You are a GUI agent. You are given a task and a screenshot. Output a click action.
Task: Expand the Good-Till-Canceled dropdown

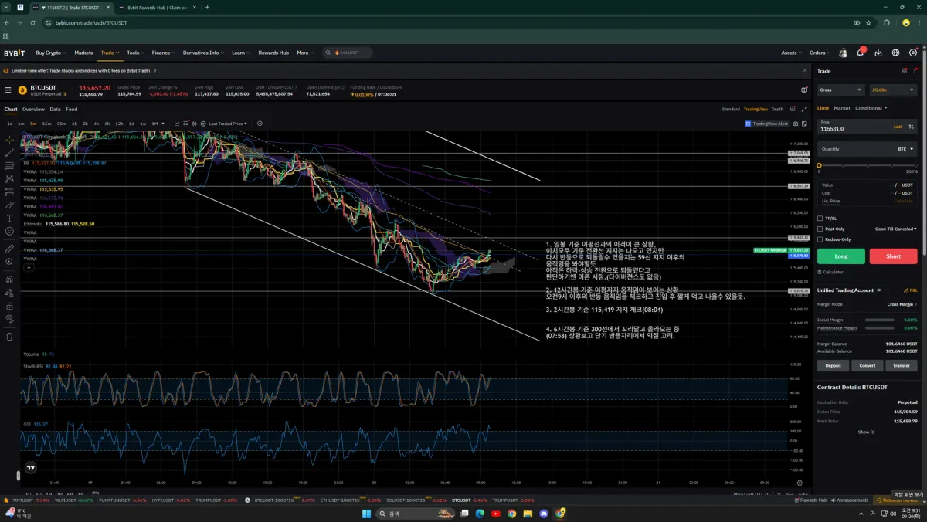895,229
